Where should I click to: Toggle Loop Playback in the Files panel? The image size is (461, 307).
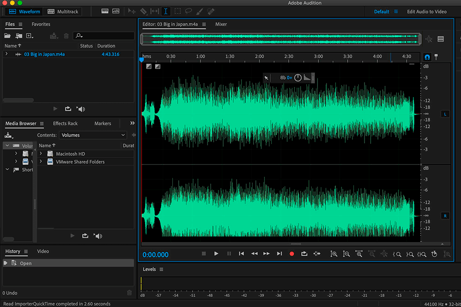(x=68, y=109)
